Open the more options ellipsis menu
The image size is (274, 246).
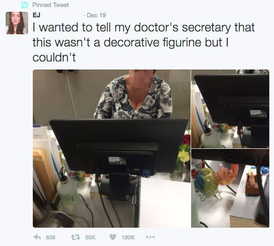[150, 237]
